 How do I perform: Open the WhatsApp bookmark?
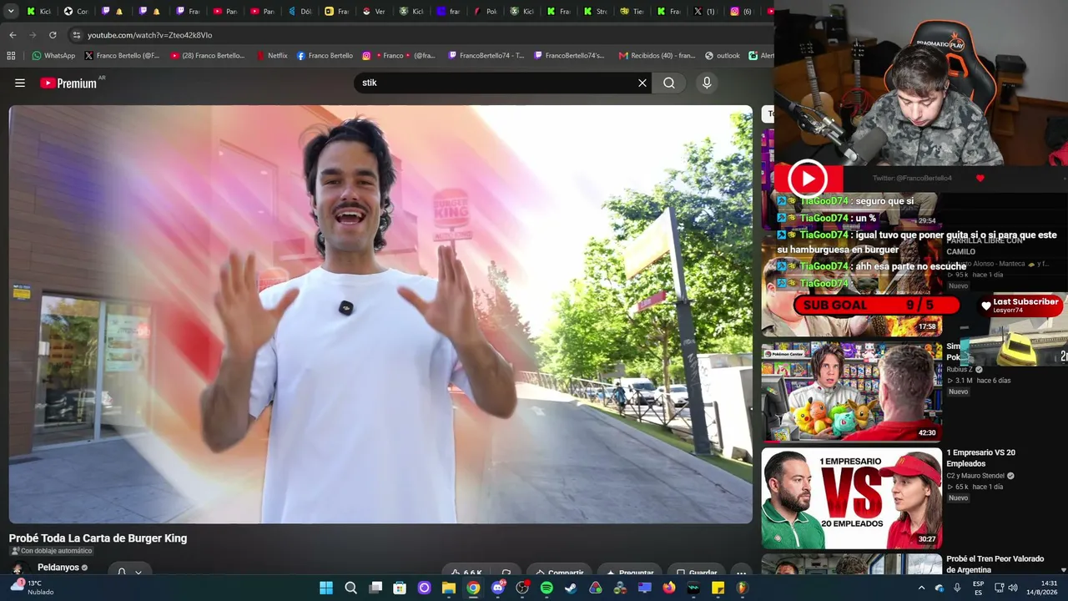coord(53,56)
